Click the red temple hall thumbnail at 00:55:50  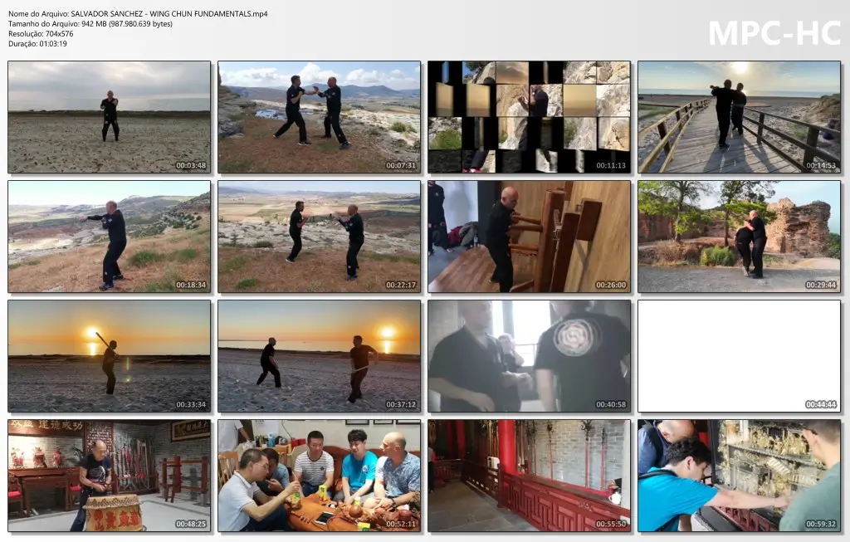click(530, 476)
